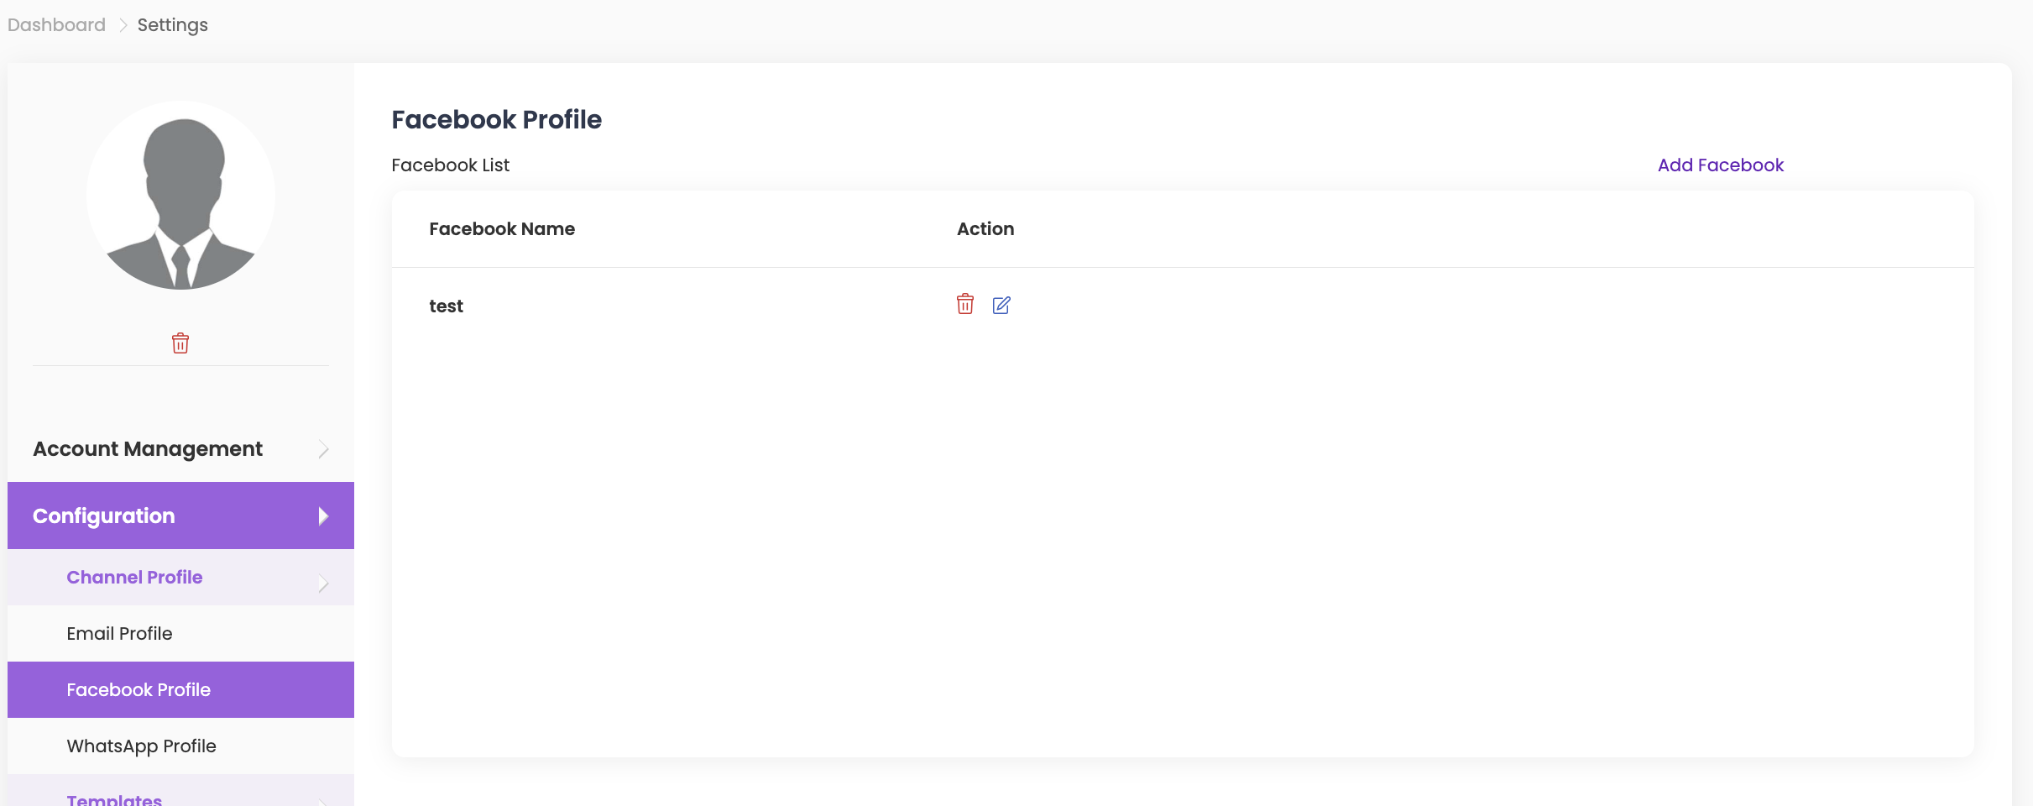The width and height of the screenshot is (2033, 806).
Task: Expand Account Management using its chevron
Action: pos(323,450)
